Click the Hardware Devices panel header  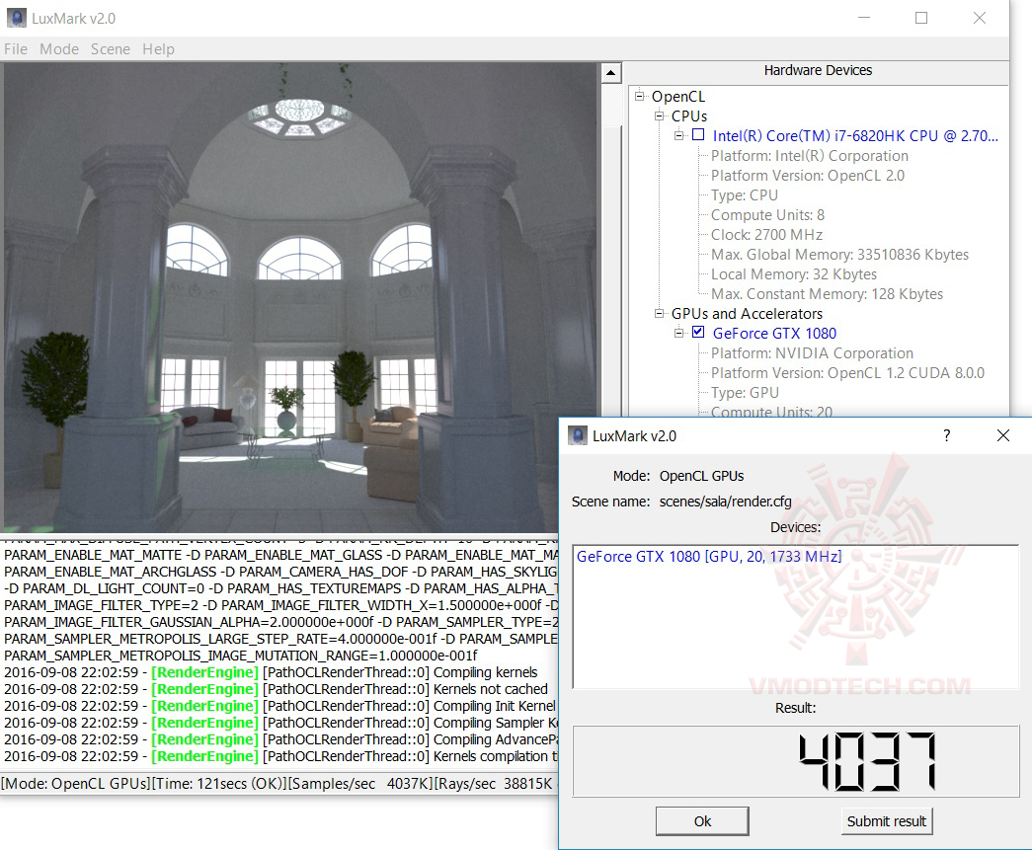(x=818, y=70)
